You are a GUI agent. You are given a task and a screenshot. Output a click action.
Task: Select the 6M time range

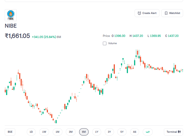coord(84,132)
